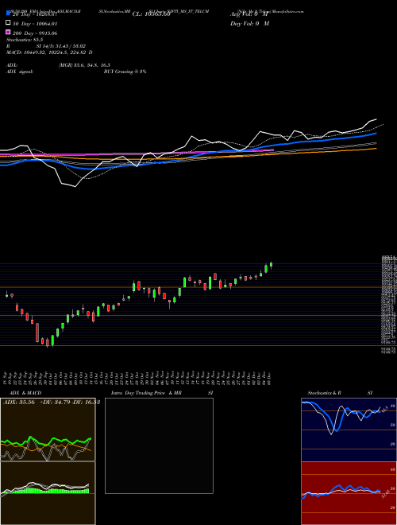The width and height of the screenshot is (397, 525).
Task: Click the '(MGR) 35.6, 34.8, 16.3' ADX values
Action: point(84,65)
